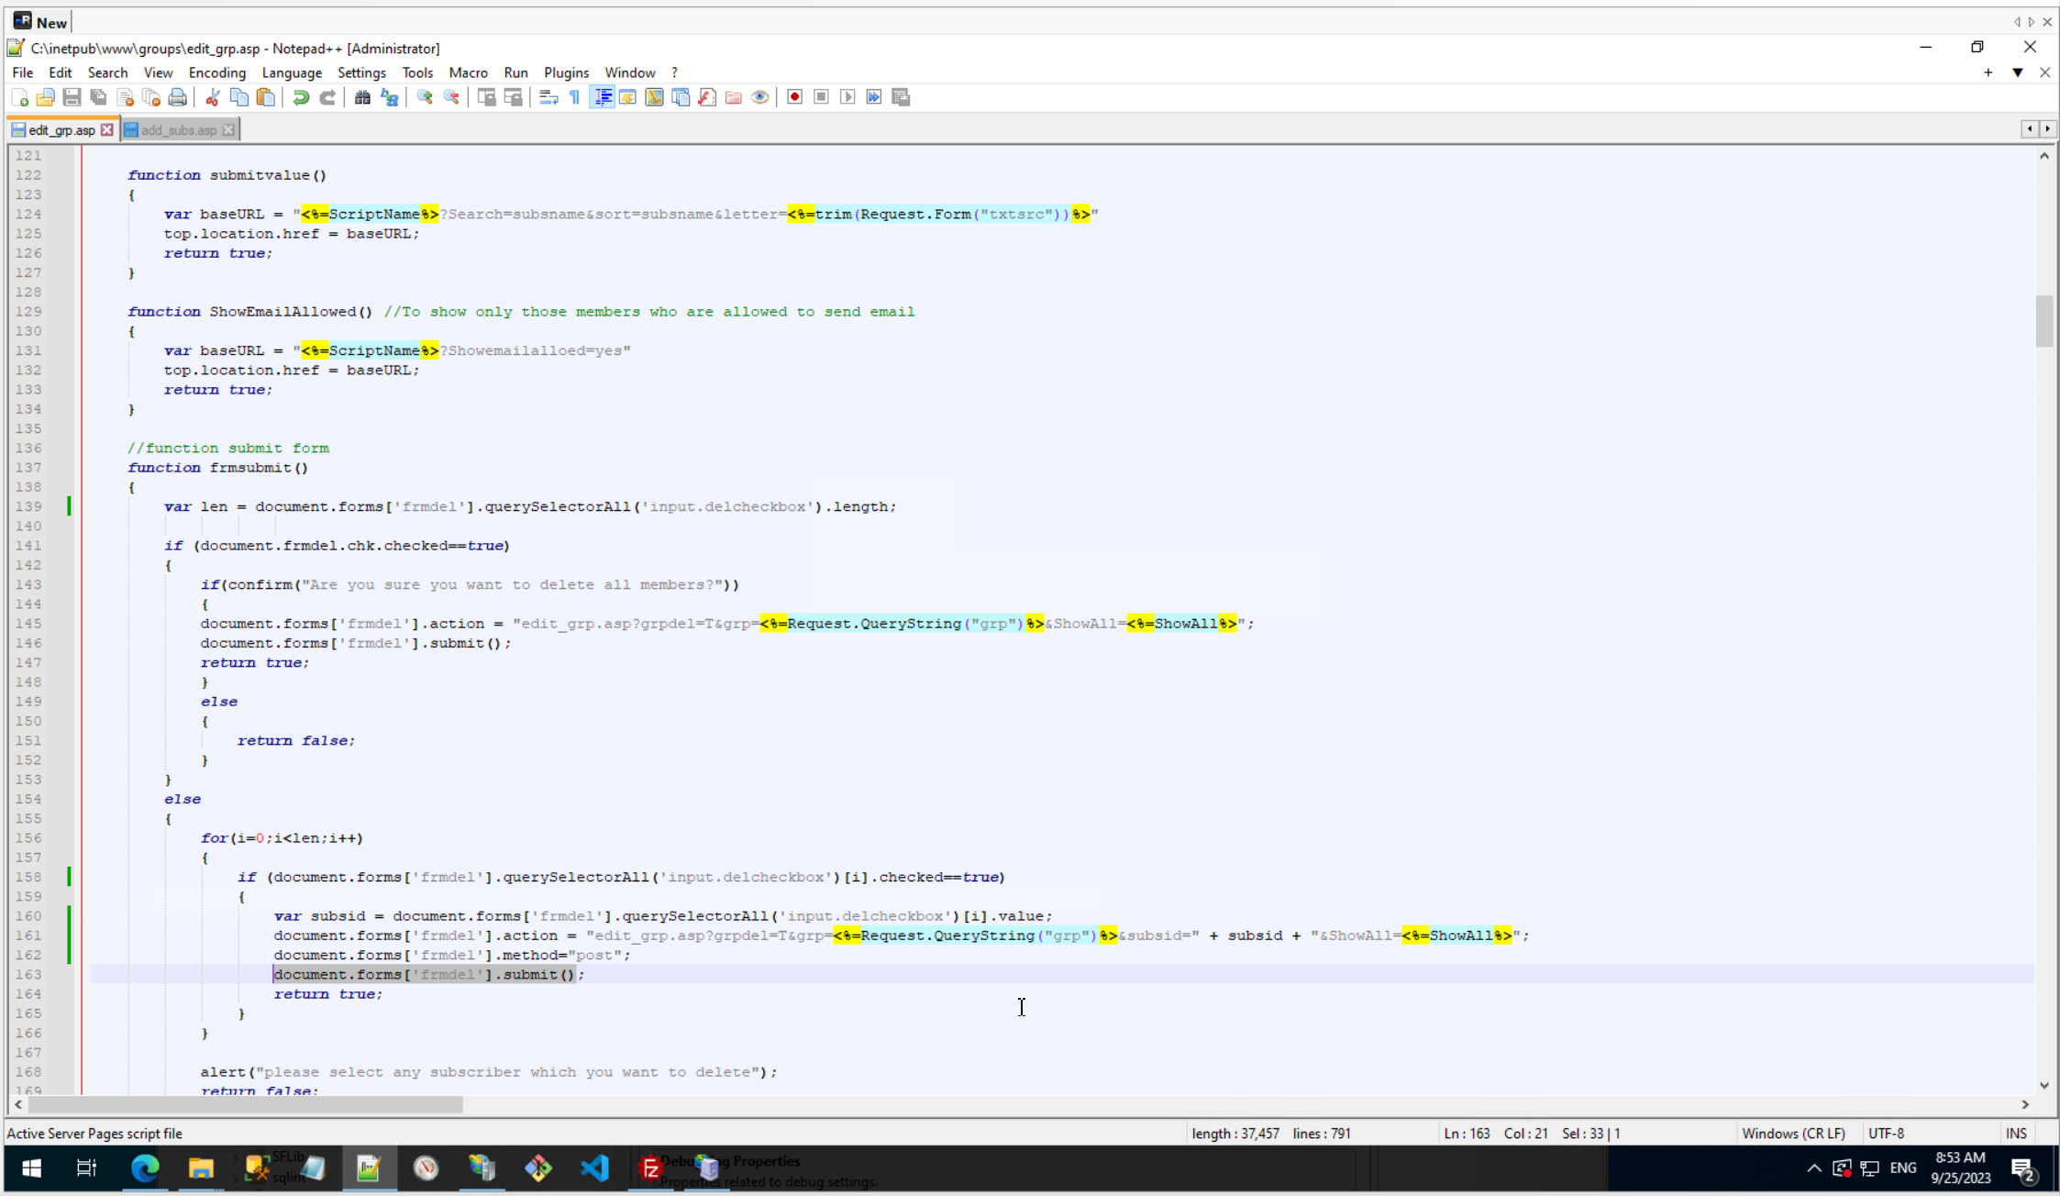2060x1196 pixels.
Task: Open Visual Studio Code from the taskbar
Action: [594, 1168]
